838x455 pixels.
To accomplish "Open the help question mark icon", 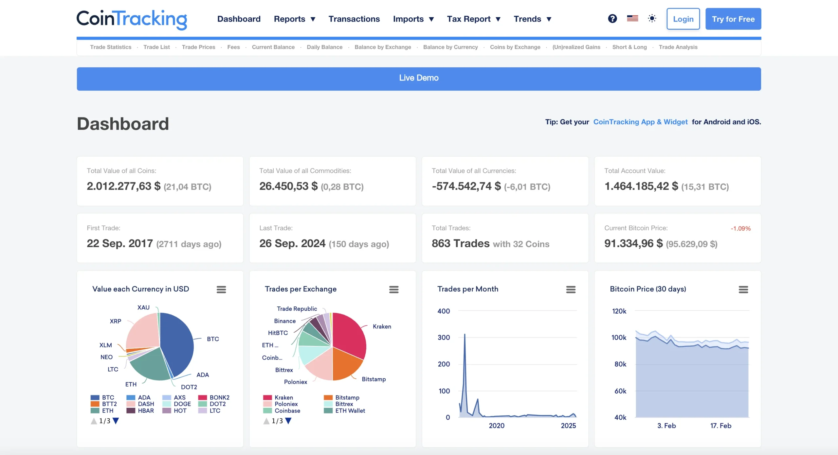I will click(x=612, y=19).
